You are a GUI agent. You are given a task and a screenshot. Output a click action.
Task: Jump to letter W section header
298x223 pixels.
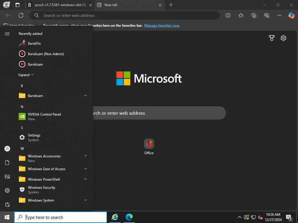22,148
